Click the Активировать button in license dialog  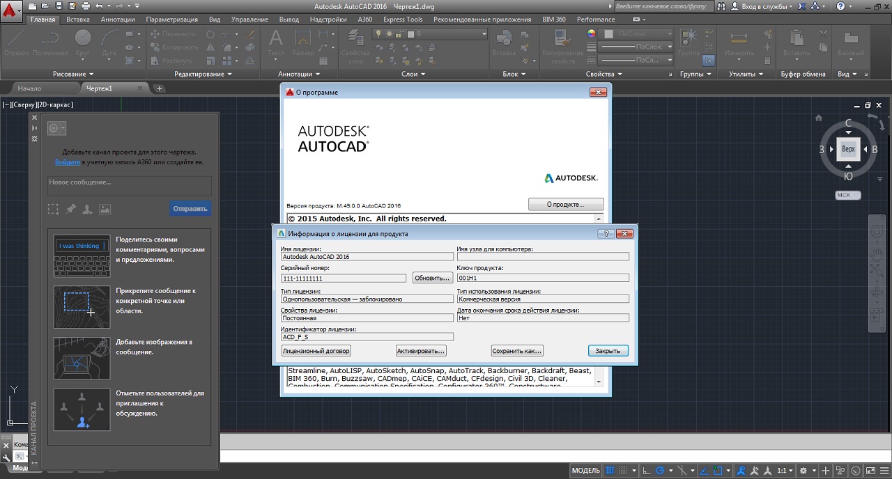421,351
